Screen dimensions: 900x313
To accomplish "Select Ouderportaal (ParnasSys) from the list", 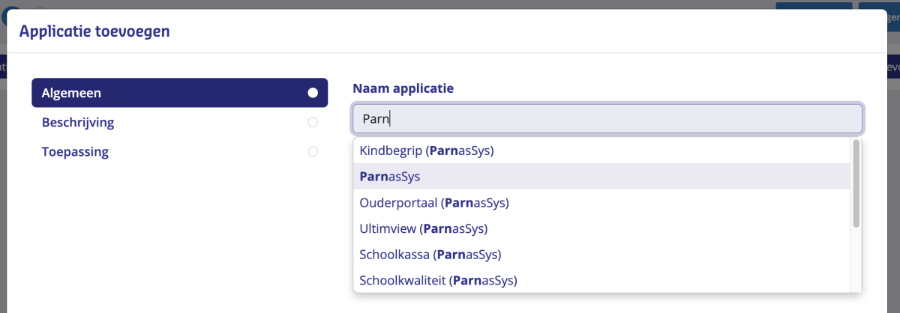I will pyautogui.click(x=601, y=202).
